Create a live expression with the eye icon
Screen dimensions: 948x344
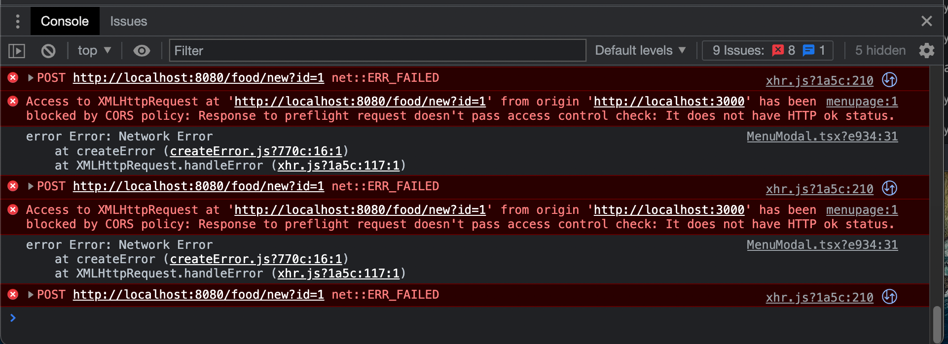click(x=142, y=50)
